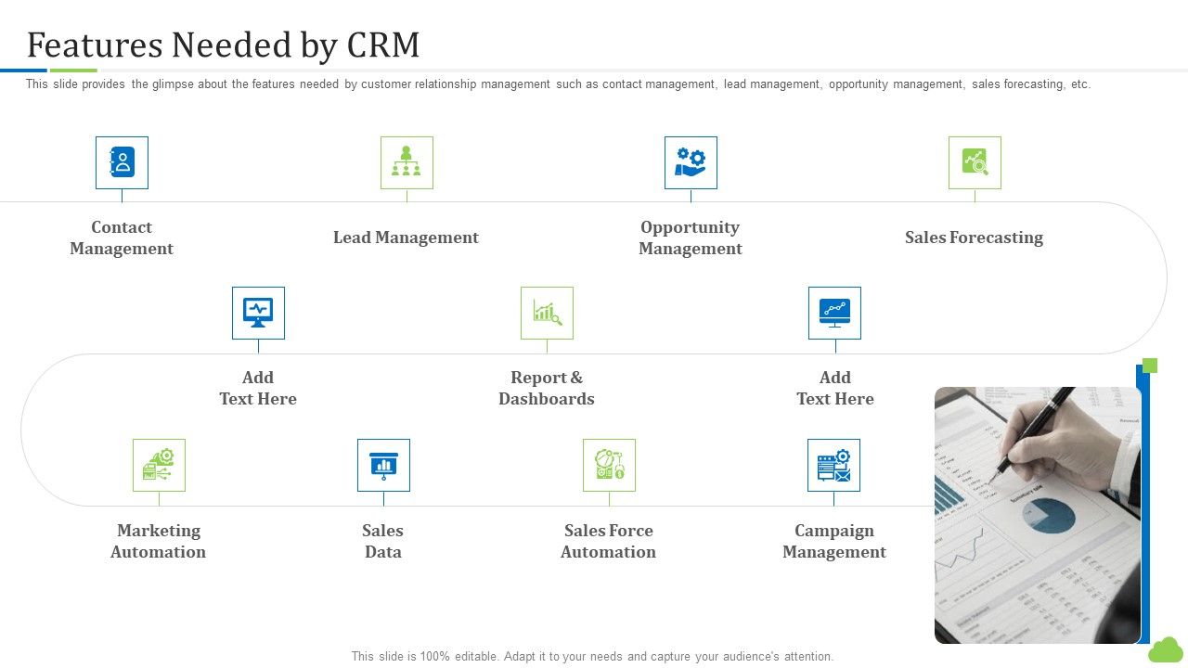This screenshot has width=1188, height=668.
Task: Click the green cloud logo icon
Action: (1166, 649)
